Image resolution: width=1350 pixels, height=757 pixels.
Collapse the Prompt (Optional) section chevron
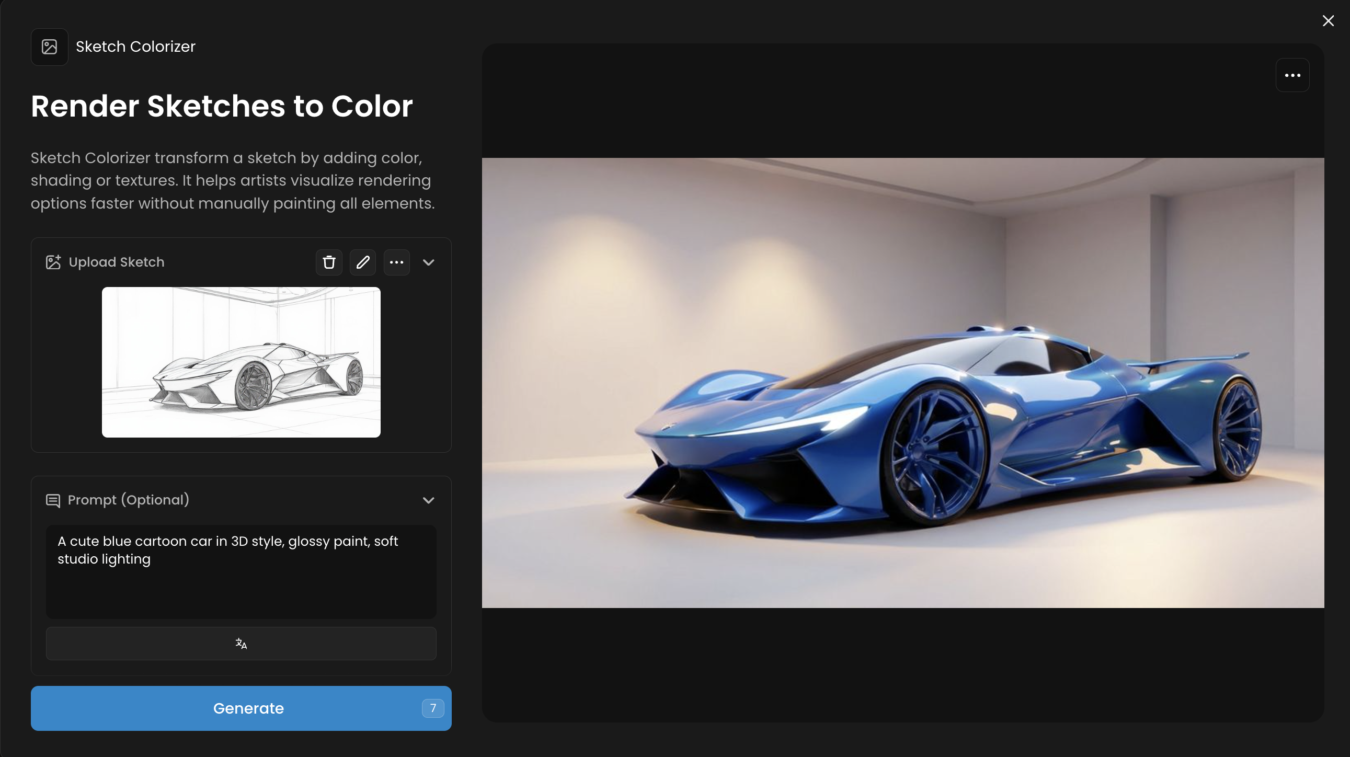coord(428,500)
